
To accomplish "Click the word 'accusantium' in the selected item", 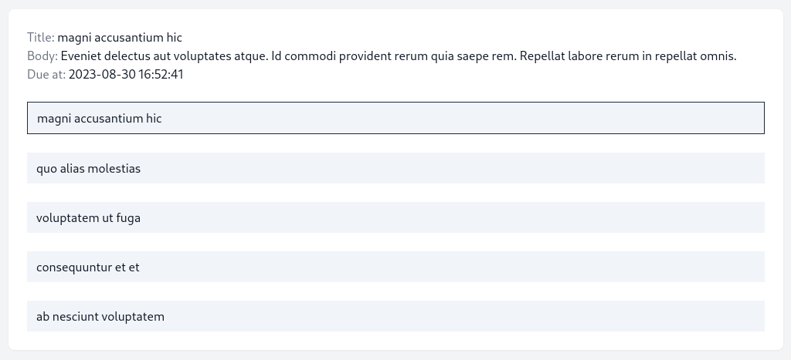I will 108,118.
